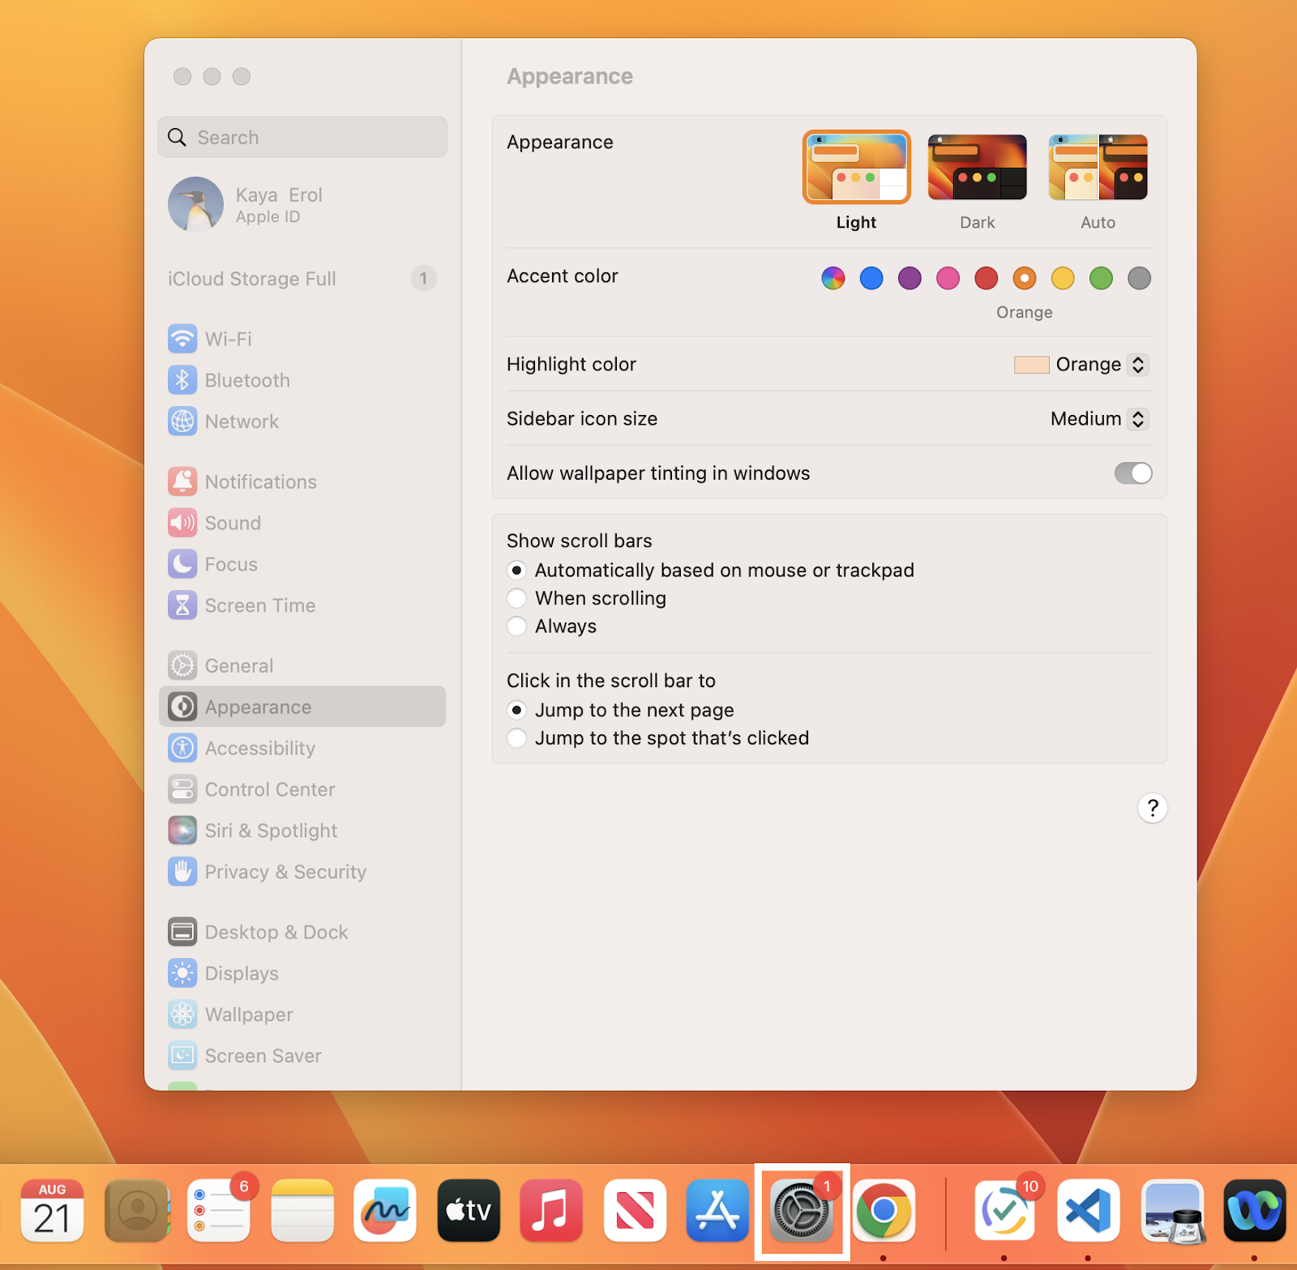The width and height of the screenshot is (1297, 1270).
Task: Open Desktop & Dock settings
Action: [302, 932]
